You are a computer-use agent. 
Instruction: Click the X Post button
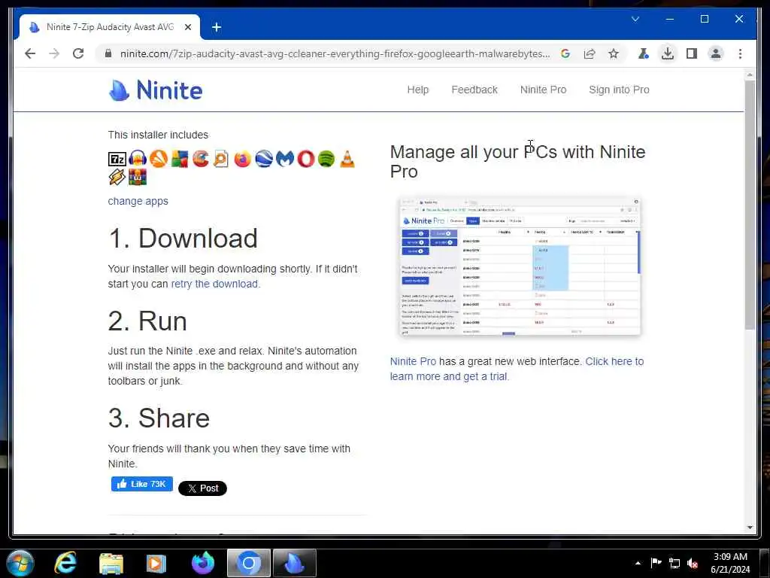point(202,488)
